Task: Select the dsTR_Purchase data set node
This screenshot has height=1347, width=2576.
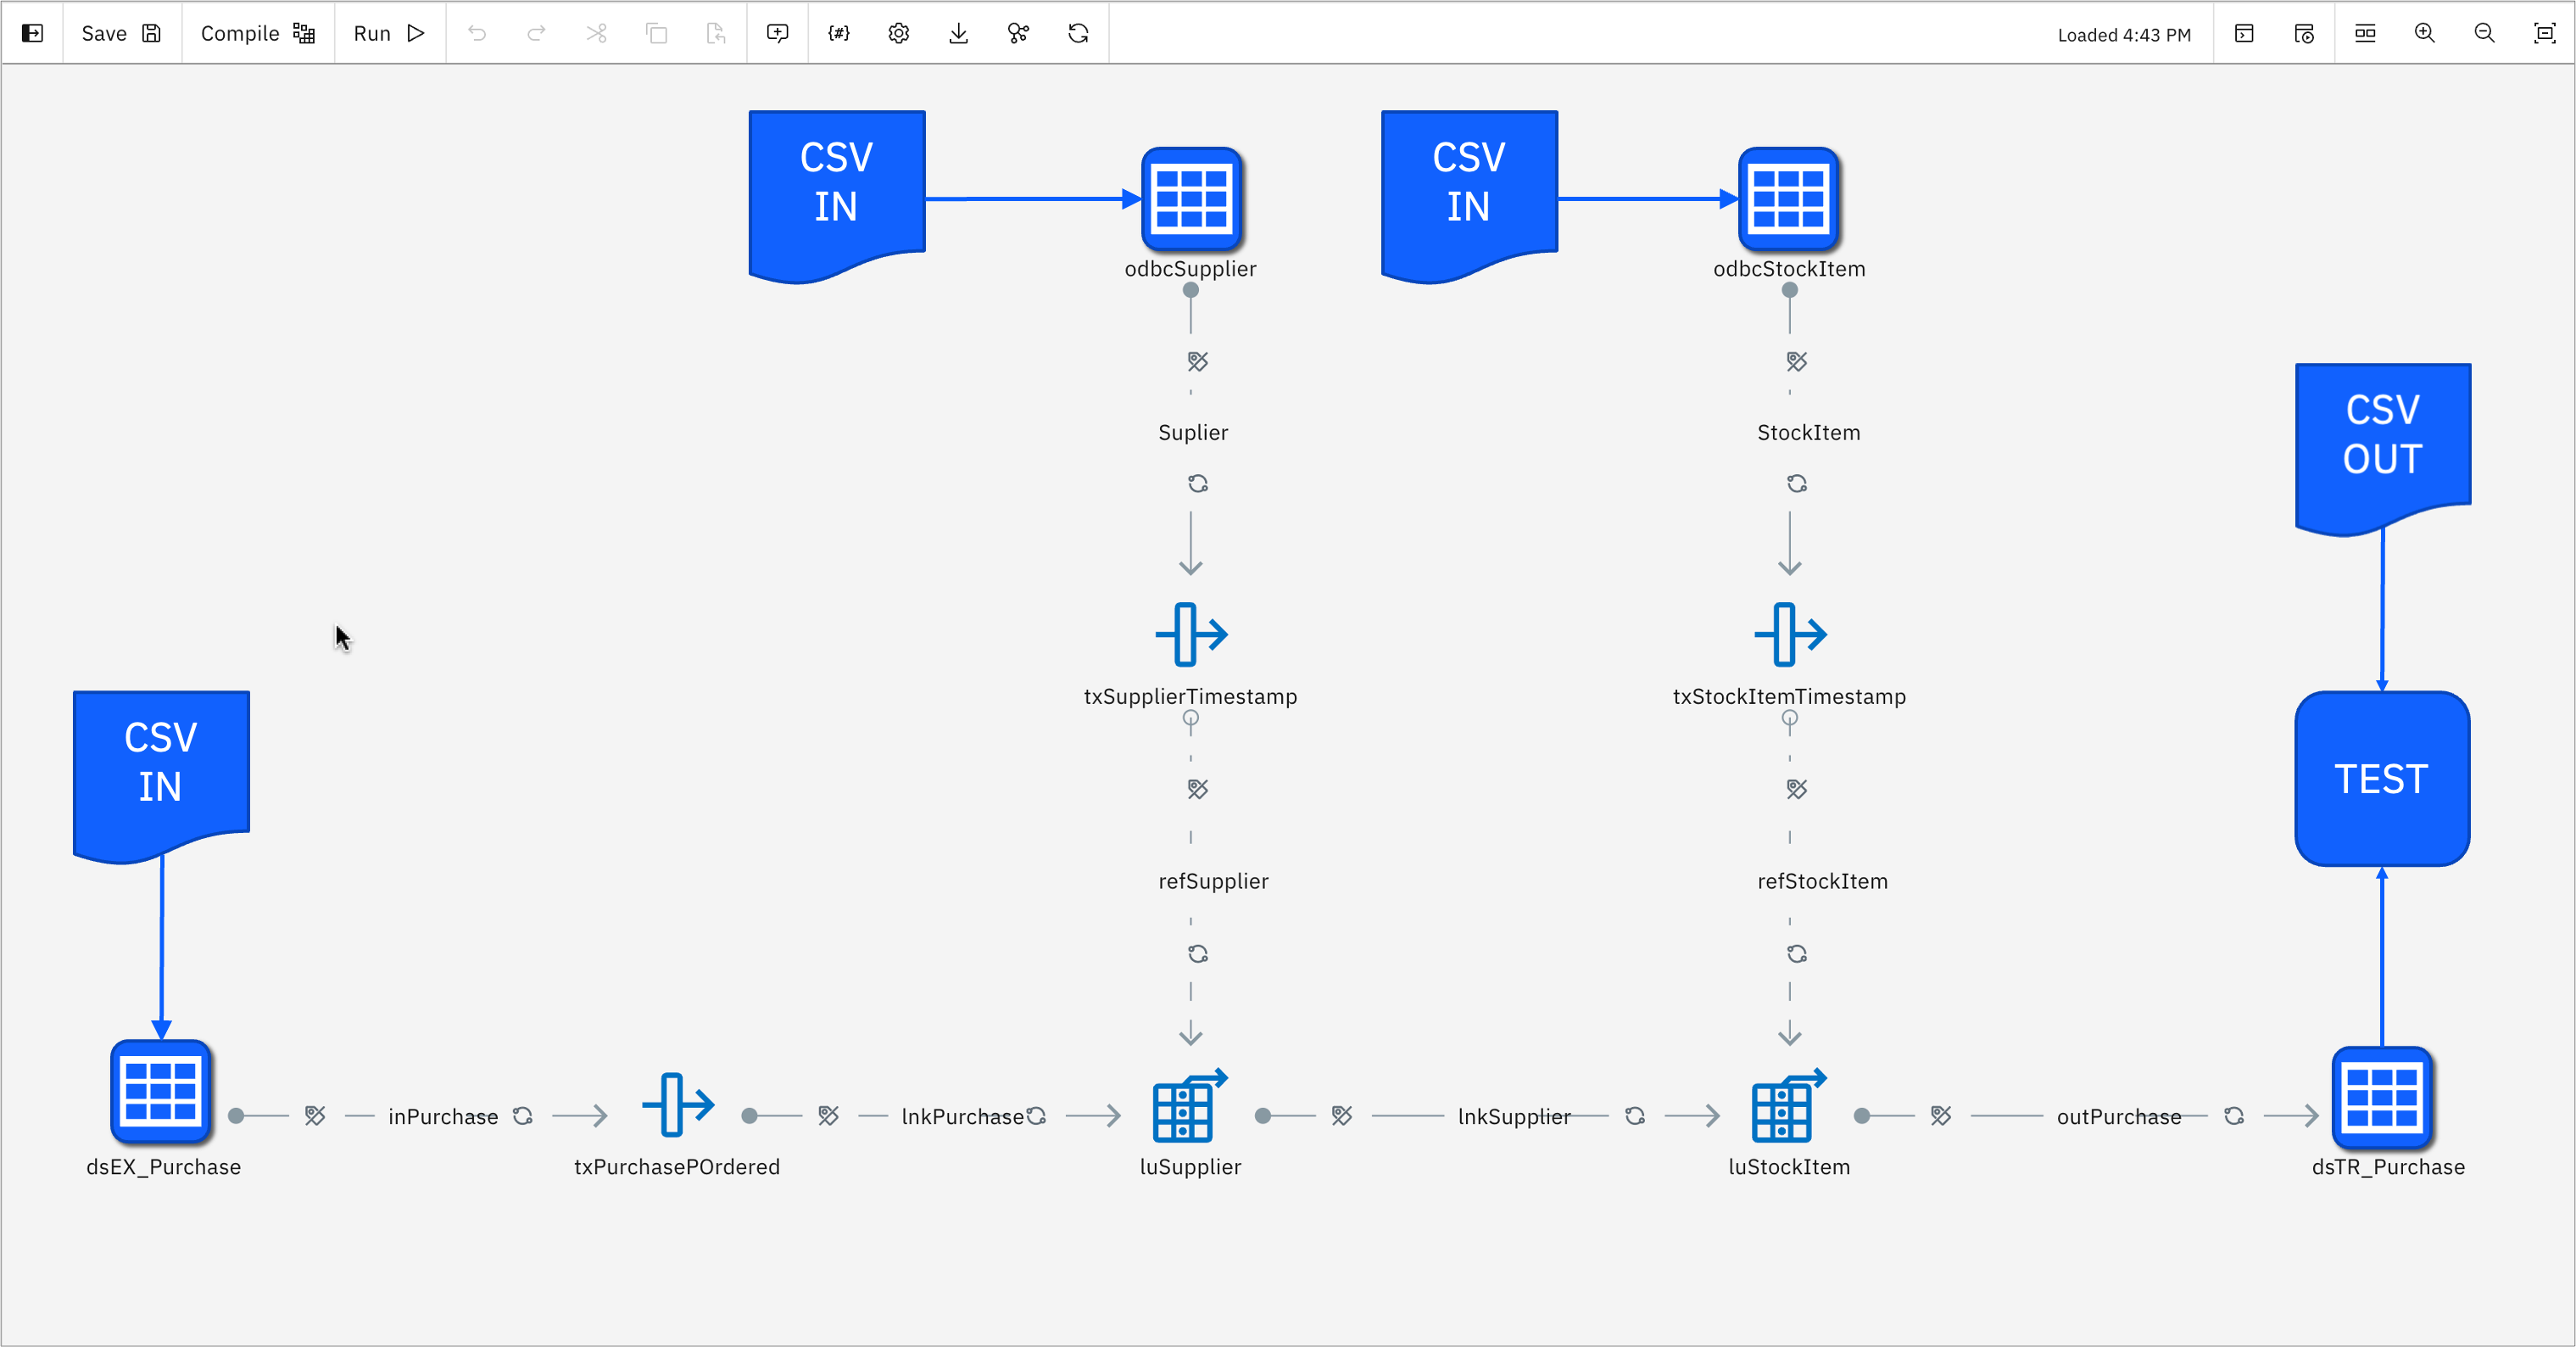Action: [x=2382, y=1097]
